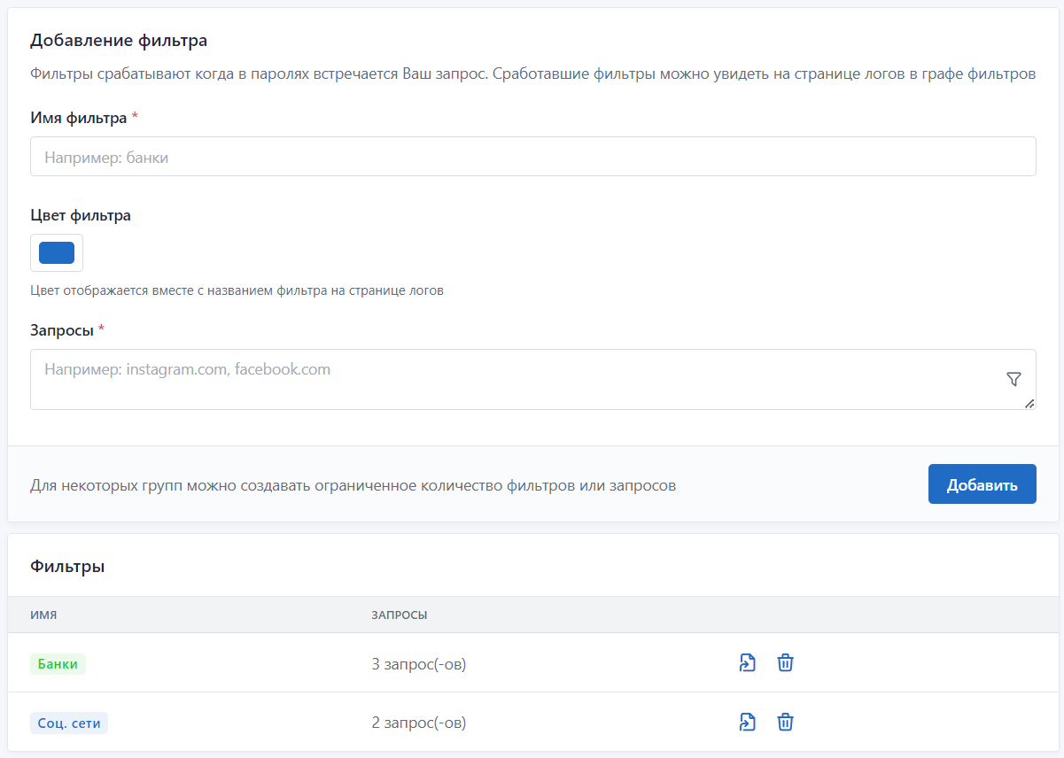Click the '3 запрос(-ов)' cell
This screenshot has width=1064, height=758.
(x=419, y=664)
